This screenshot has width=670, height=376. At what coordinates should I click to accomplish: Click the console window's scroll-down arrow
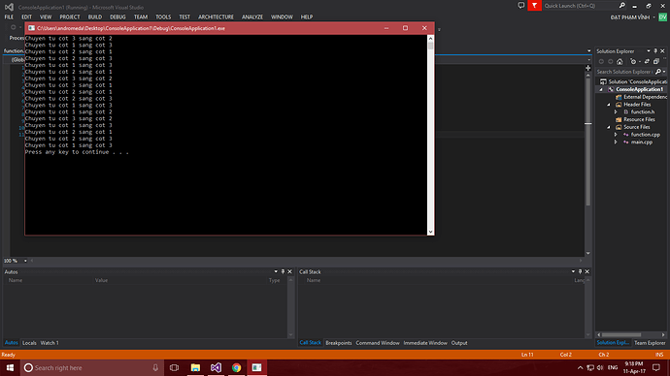click(431, 232)
